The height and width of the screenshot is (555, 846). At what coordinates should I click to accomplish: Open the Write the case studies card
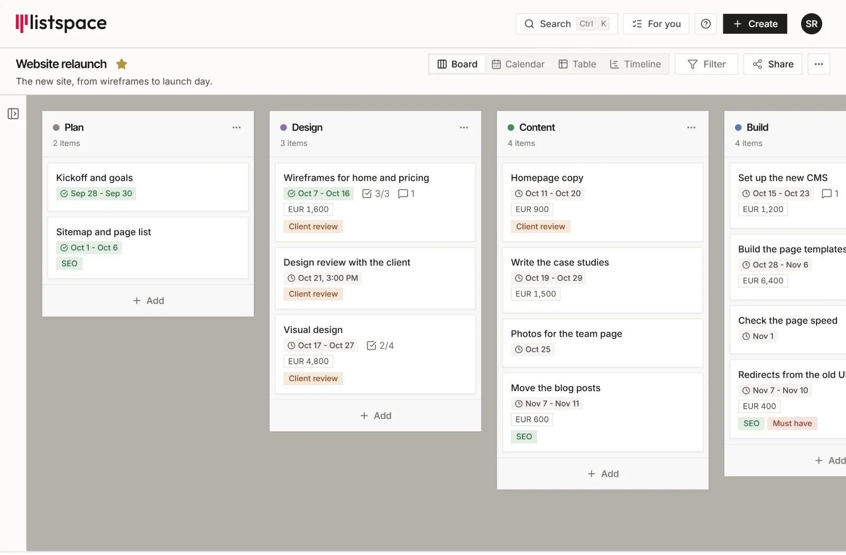tap(603, 280)
